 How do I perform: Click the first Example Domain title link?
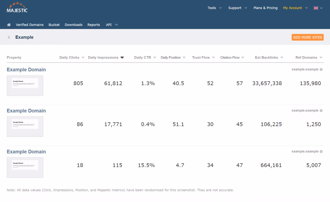click(26, 70)
